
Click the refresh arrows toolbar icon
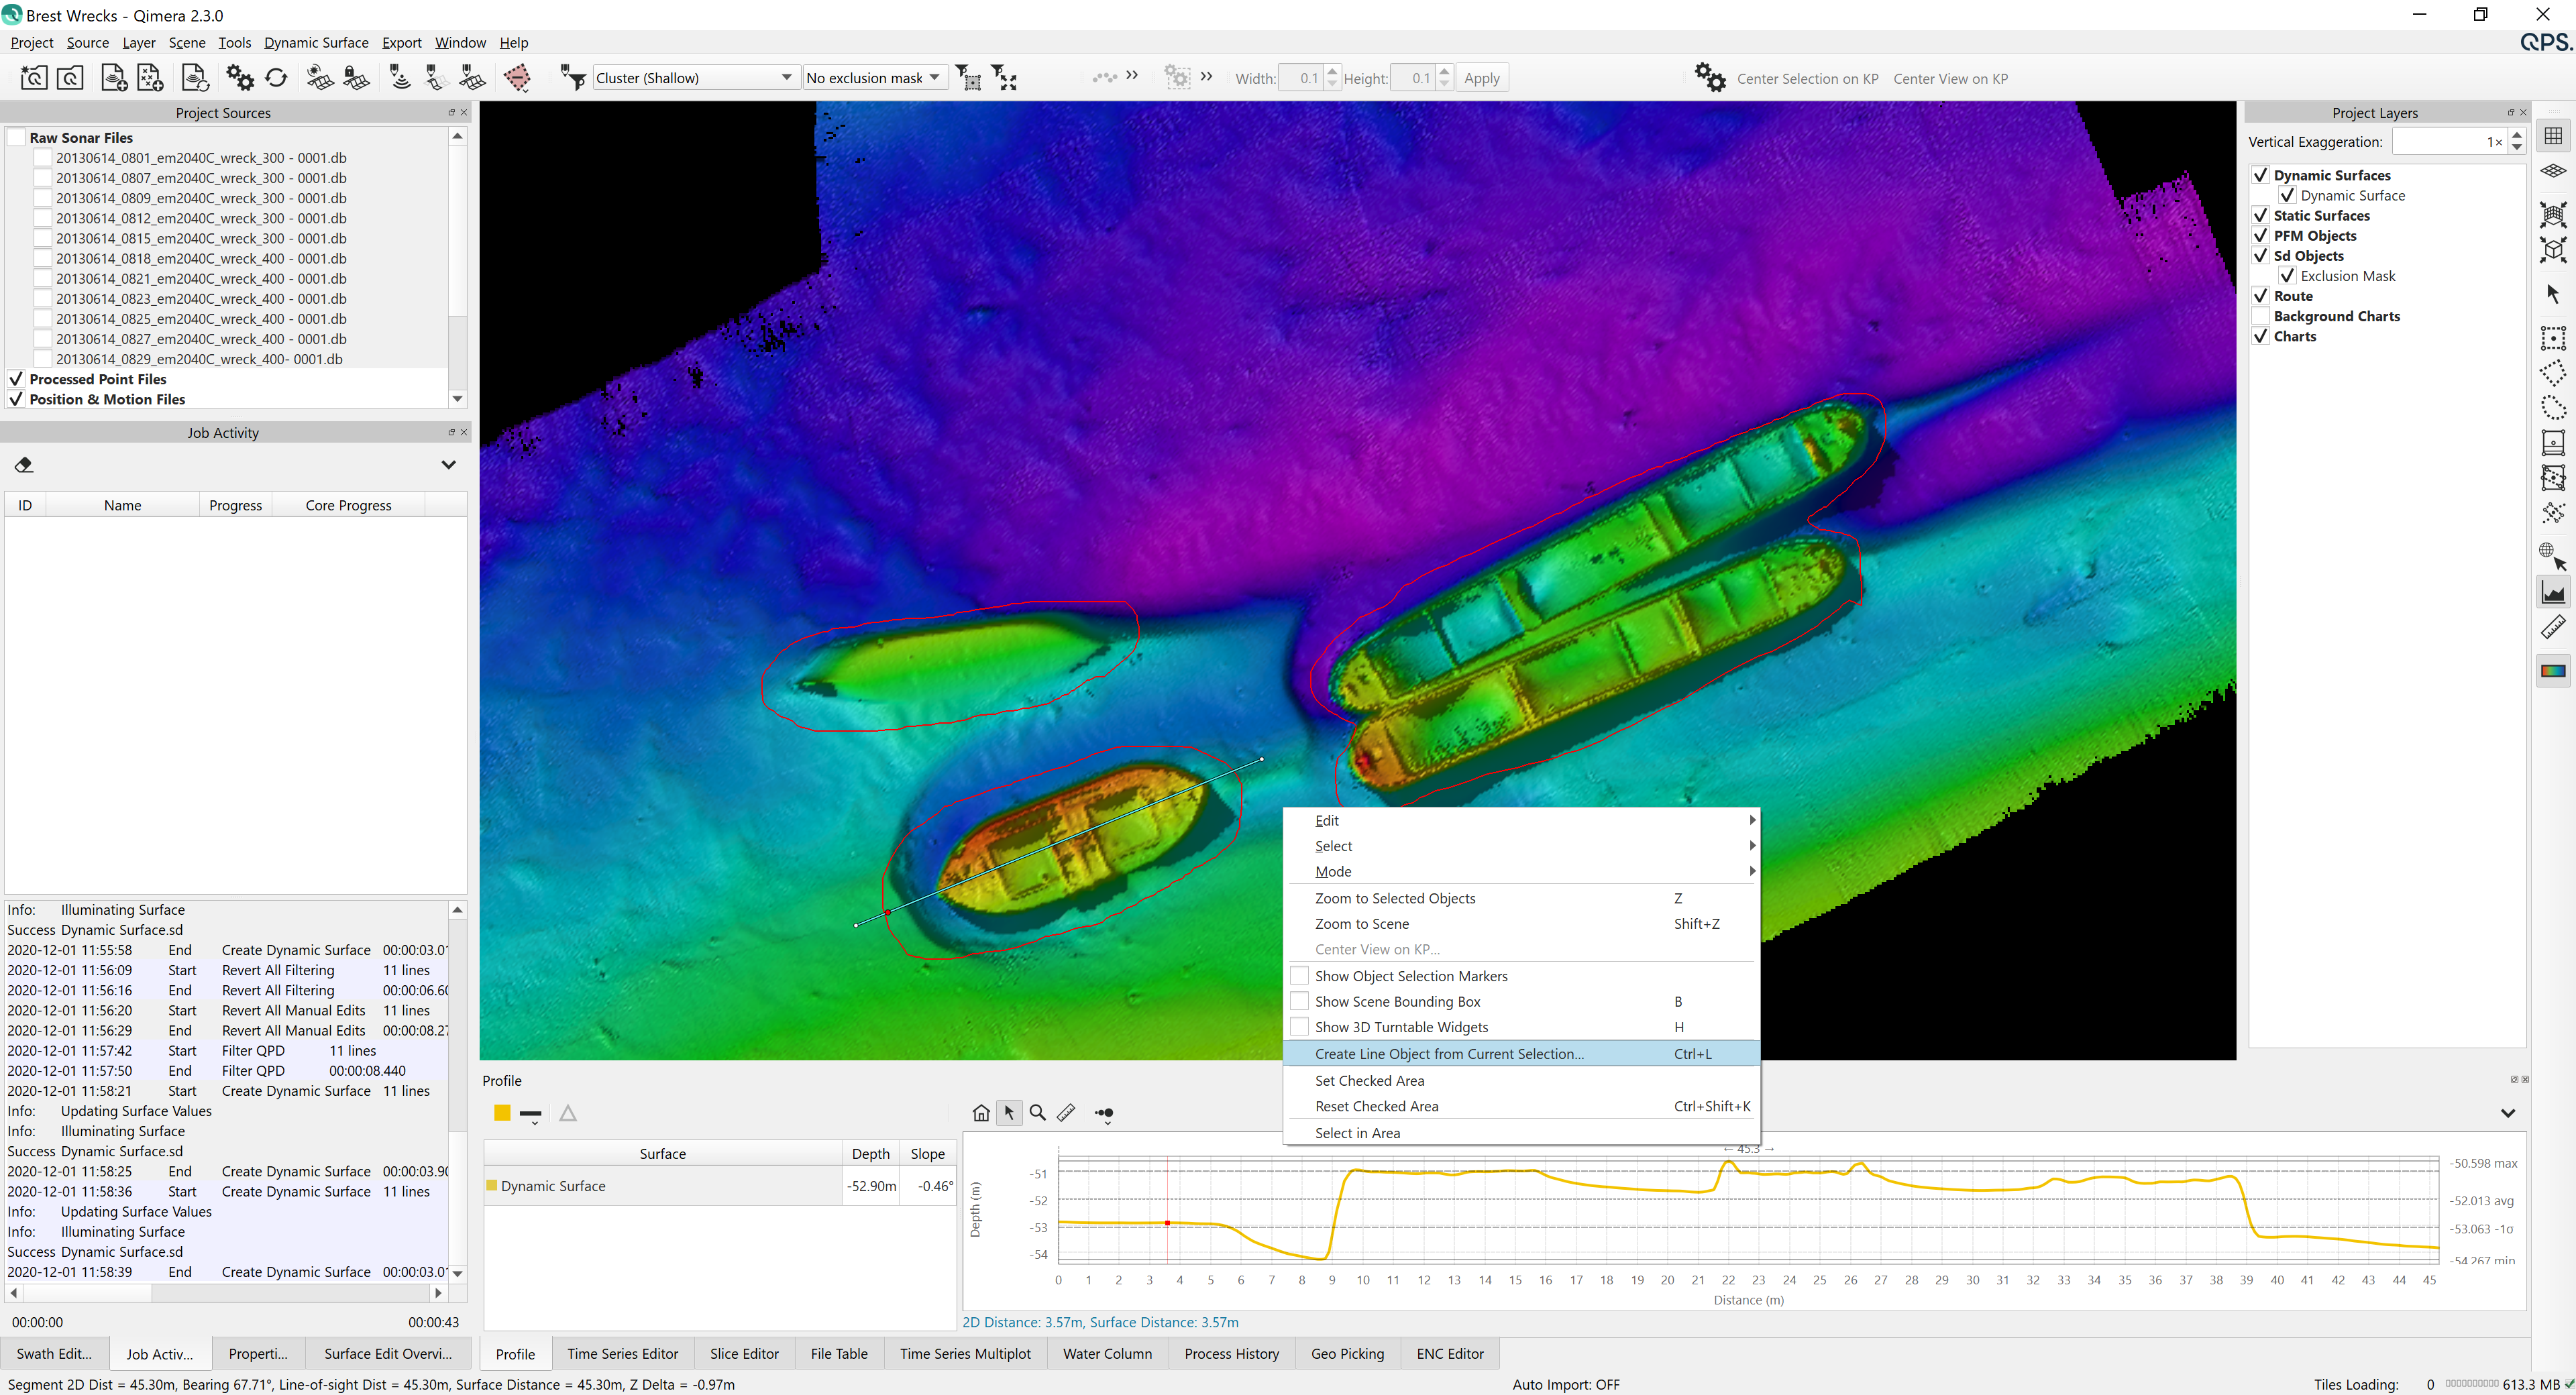click(x=277, y=78)
